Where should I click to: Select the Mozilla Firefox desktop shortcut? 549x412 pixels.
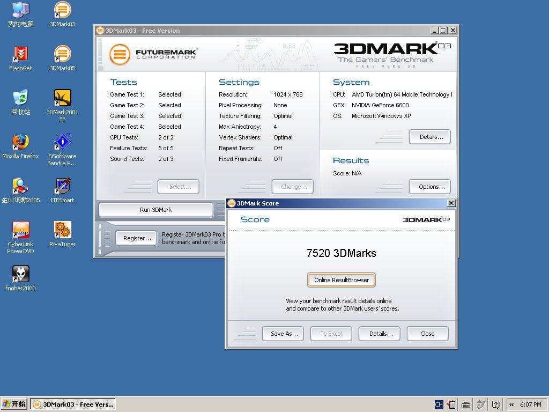pyautogui.click(x=21, y=146)
